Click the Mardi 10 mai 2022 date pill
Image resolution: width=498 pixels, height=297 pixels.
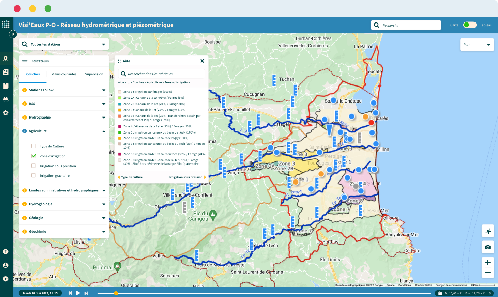pos(40,293)
